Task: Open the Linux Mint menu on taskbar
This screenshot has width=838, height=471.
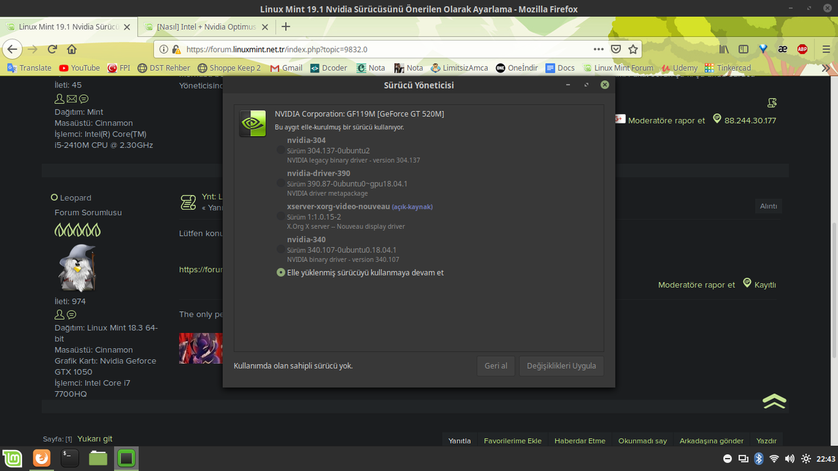Action: [12, 458]
